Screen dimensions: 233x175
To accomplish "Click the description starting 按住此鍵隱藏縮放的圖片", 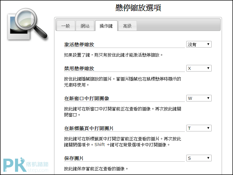I will (123, 82).
